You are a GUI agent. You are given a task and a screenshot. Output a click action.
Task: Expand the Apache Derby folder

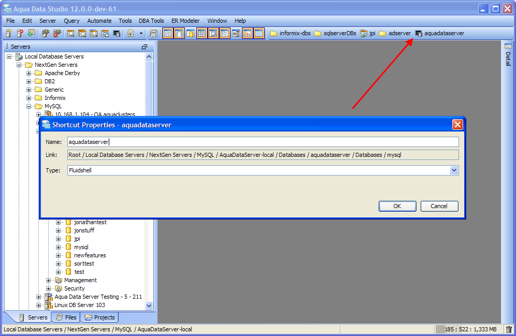coord(29,73)
